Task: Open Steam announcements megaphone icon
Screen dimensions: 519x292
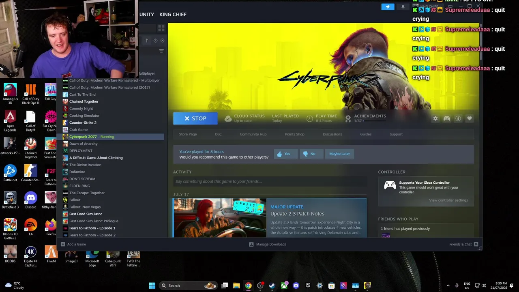Action: click(x=388, y=6)
